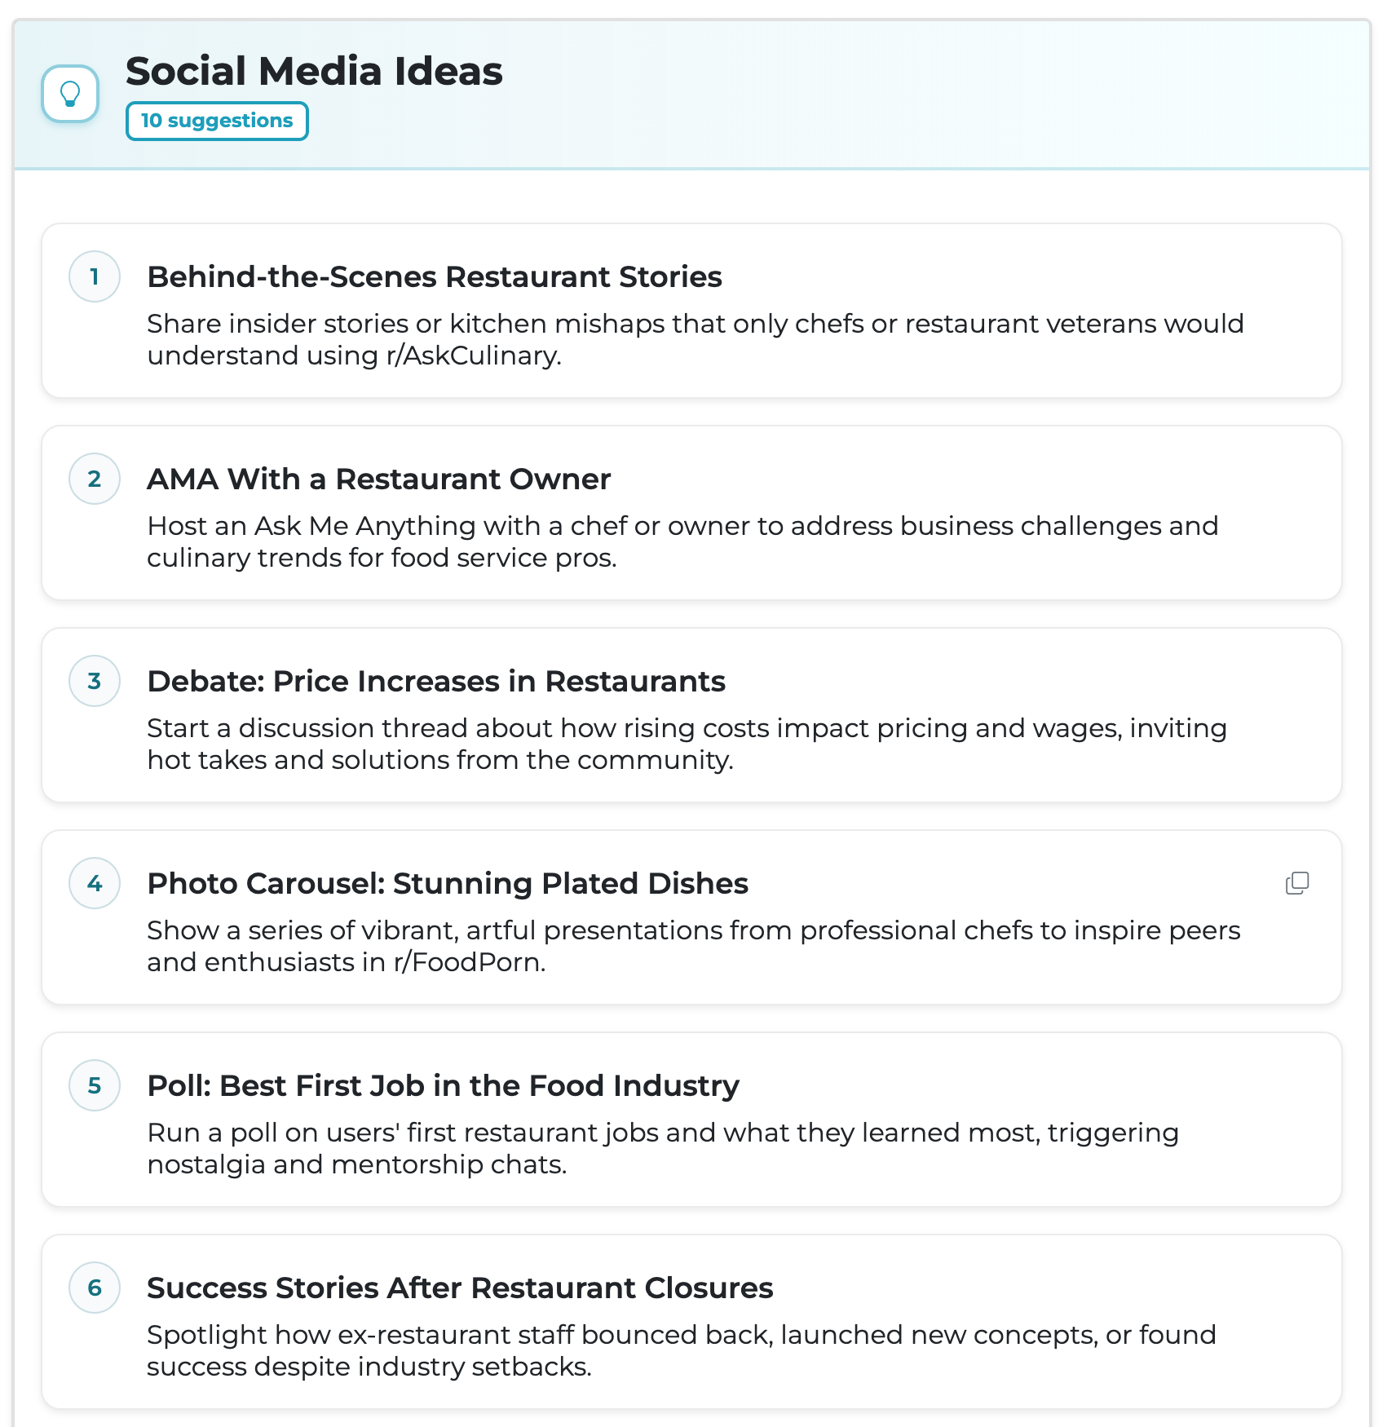The image size is (1391, 1427).
Task: Click the number 6 circle on Success Stories card
Action: 95,1288
